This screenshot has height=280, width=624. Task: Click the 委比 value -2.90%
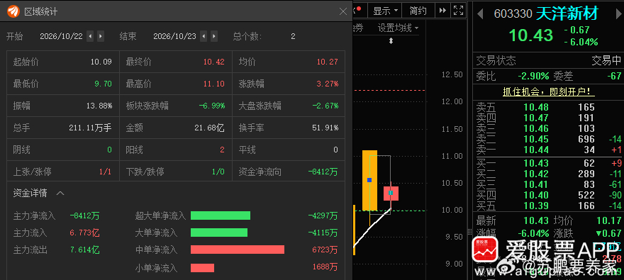point(533,76)
